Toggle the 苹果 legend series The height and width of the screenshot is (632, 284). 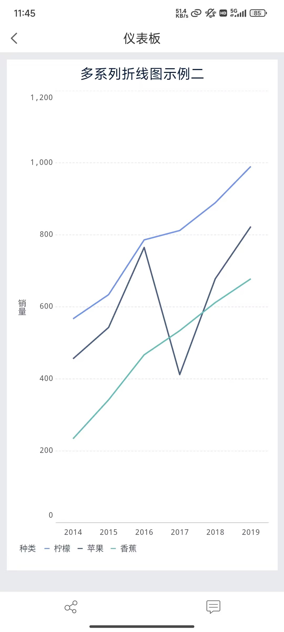(95, 549)
